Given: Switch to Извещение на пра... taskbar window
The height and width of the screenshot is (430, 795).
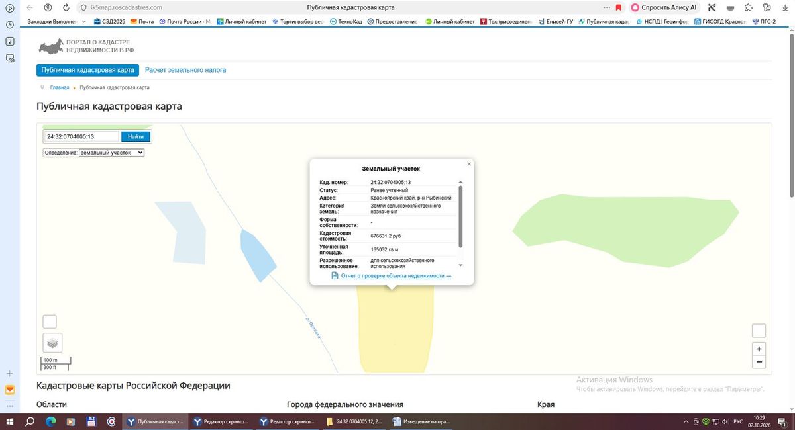Looking at the screenshot, I should [x=421, y=421].
